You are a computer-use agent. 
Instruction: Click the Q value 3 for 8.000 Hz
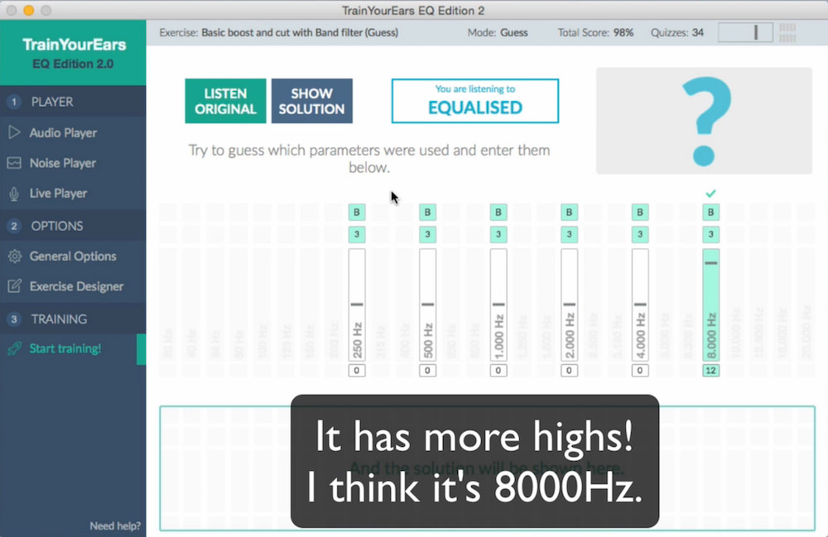click(x=710, y=234)
